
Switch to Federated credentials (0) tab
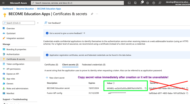point(94,65)
